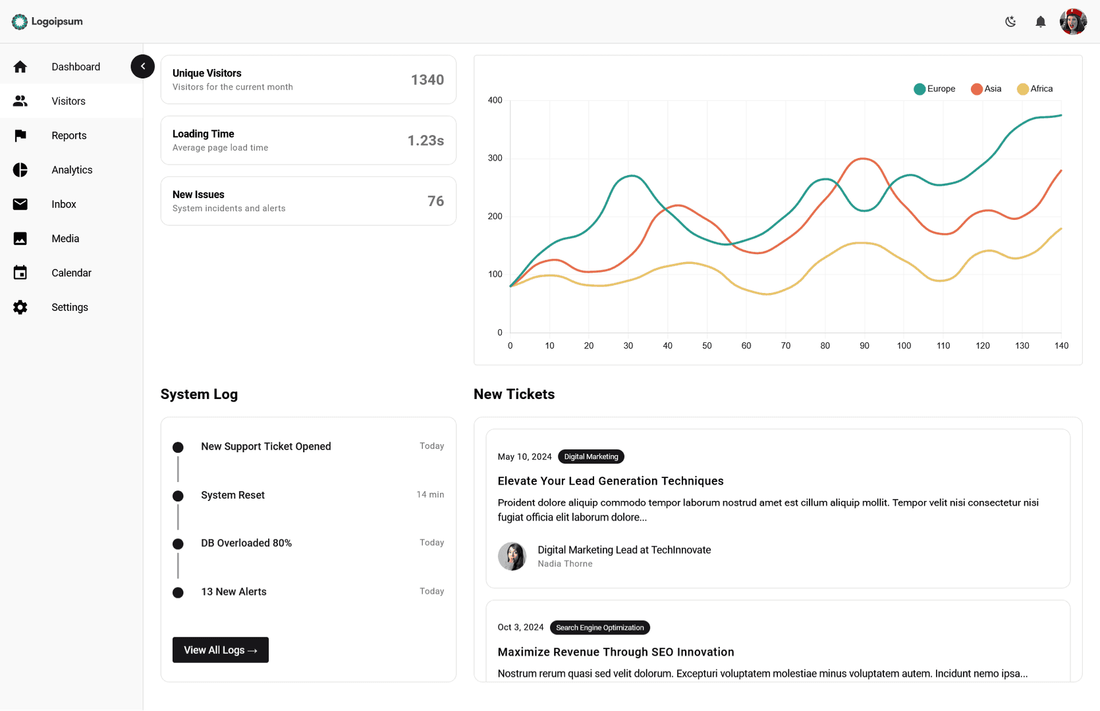
Task: Toggle dark mode with moon icon
Action: pos(1010,22)
